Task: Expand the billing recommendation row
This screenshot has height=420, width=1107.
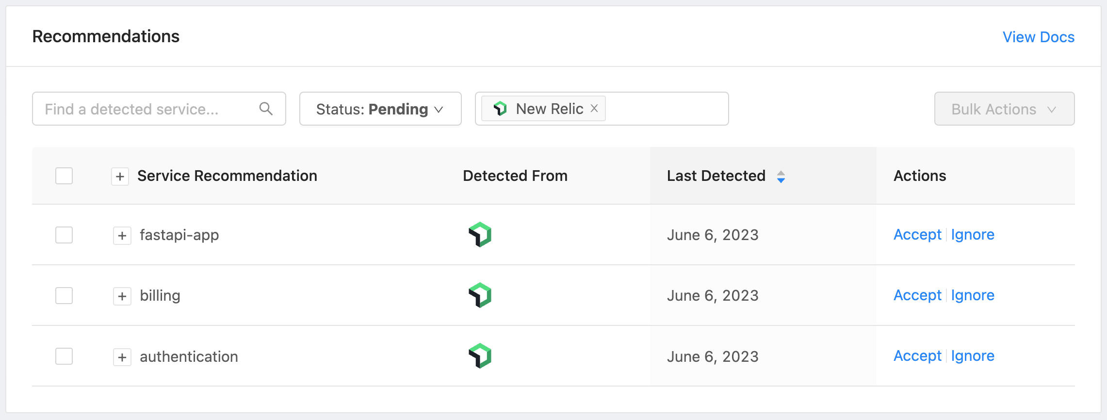Action: (x=122, y=296)
